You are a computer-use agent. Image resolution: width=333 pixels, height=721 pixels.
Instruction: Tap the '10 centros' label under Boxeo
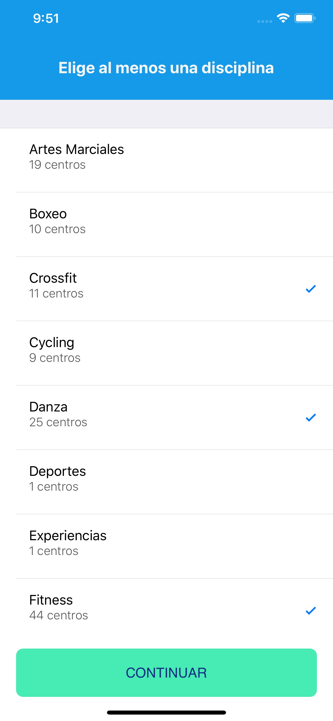point(57,229)
